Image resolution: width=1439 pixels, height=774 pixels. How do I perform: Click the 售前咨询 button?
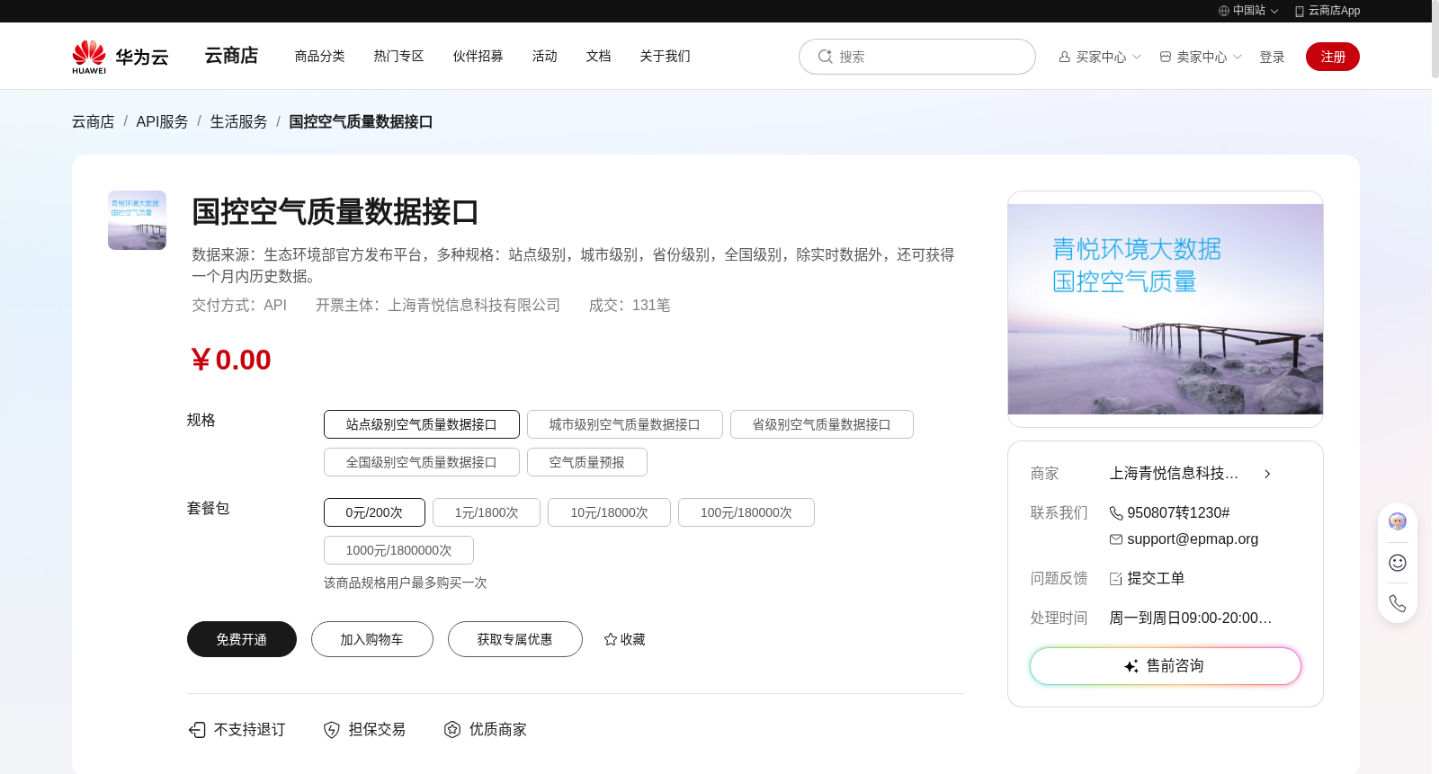[x=1166, y=666]
